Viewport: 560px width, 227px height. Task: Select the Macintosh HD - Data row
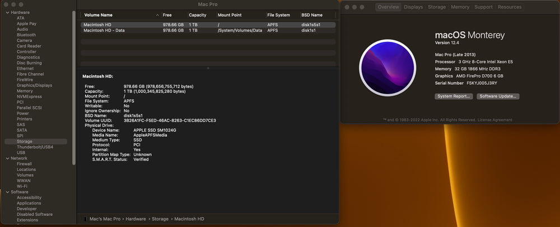pos(208,31)
